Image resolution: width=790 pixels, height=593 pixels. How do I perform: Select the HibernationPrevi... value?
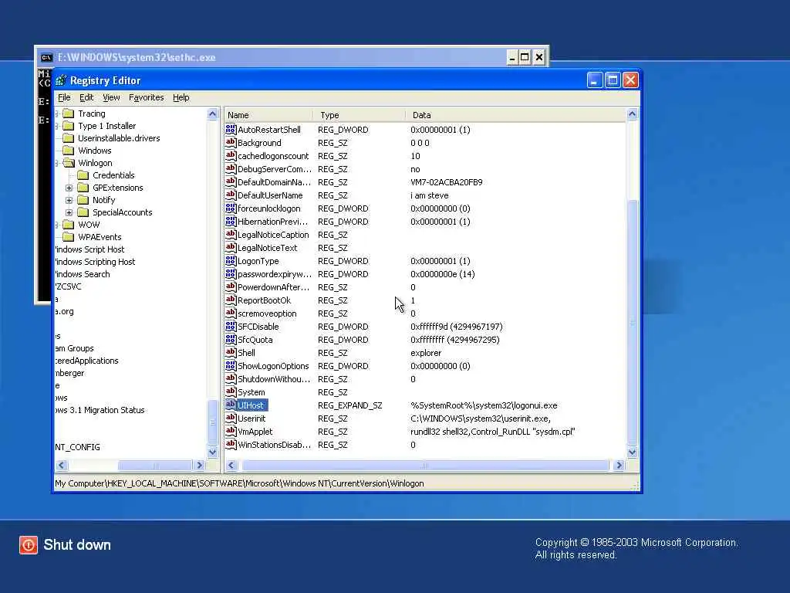coord(272,222)
